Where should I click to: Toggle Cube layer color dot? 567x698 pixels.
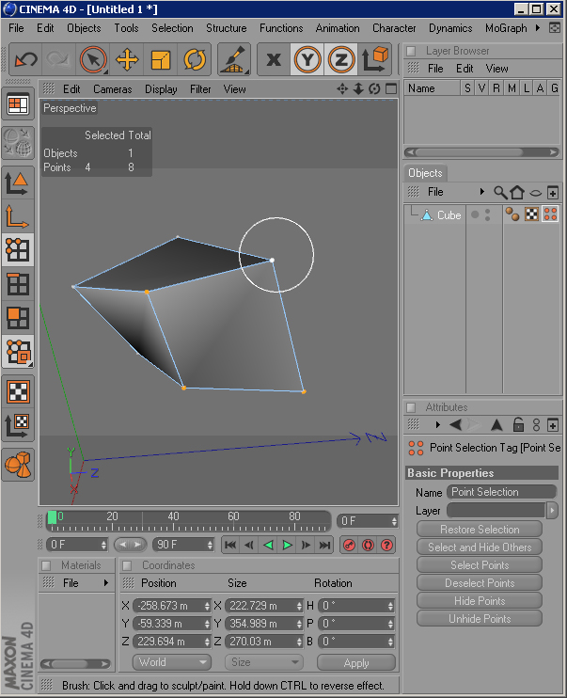[475, 214]
